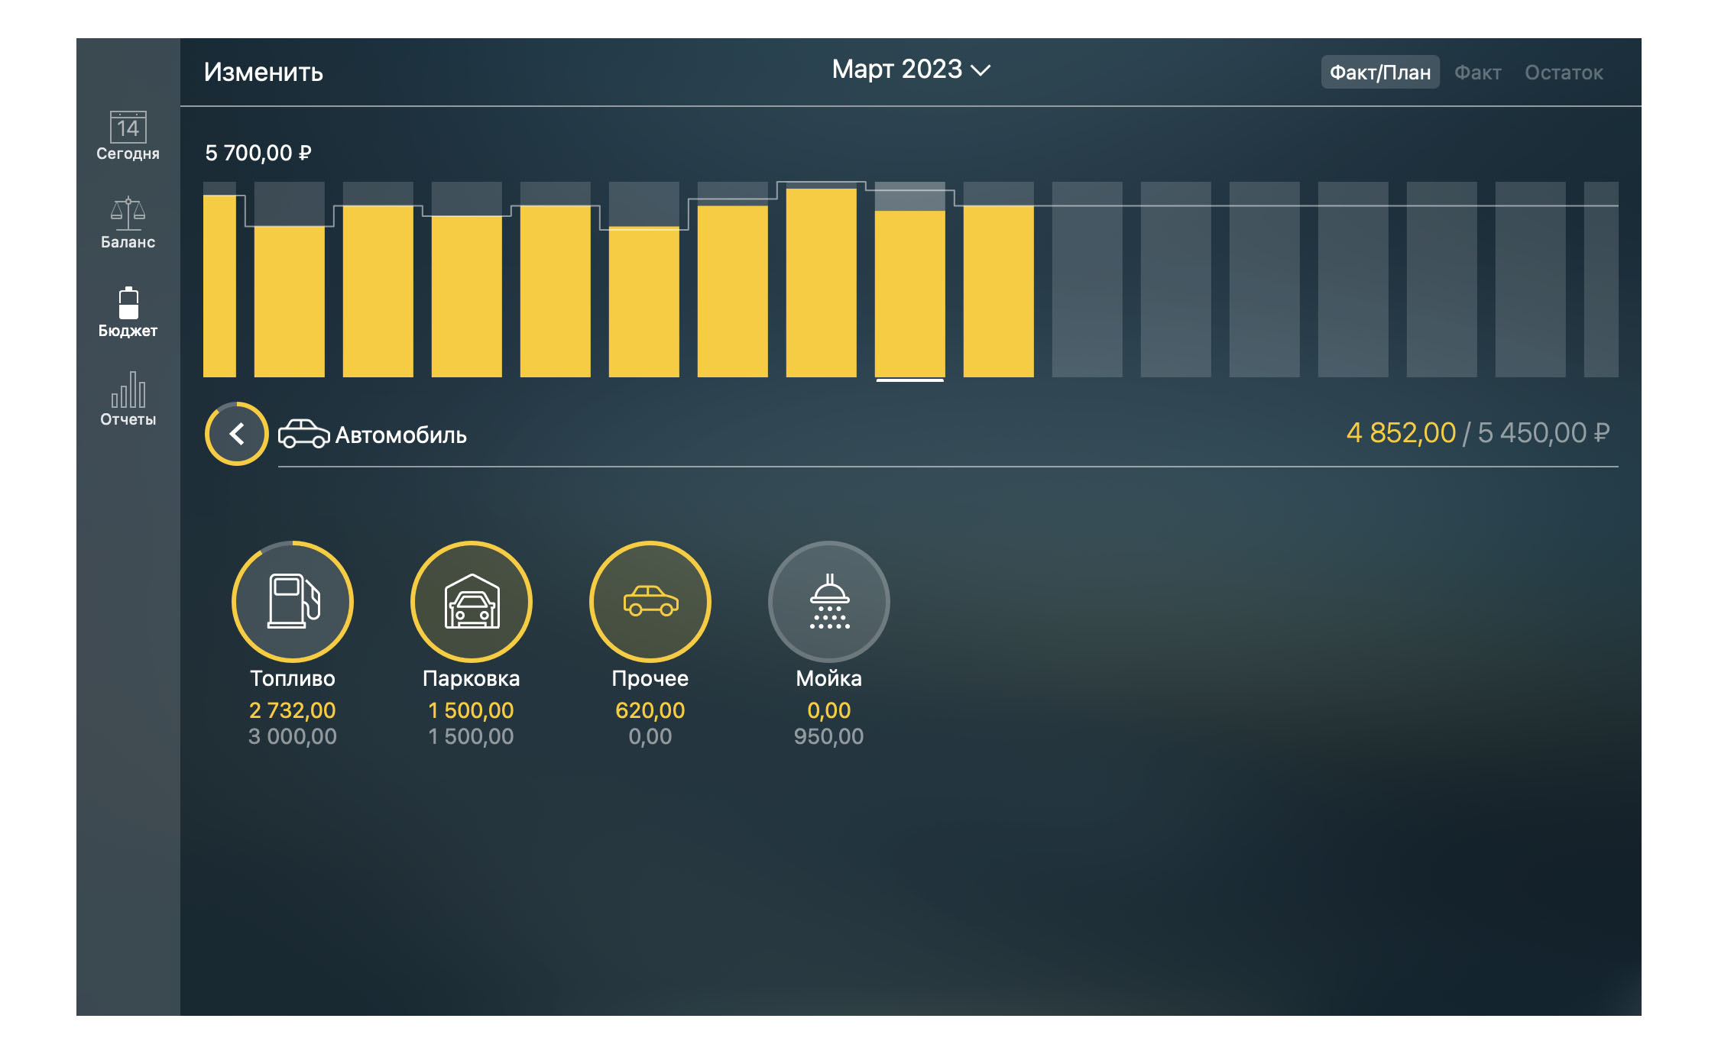Image resolution: width=1718 pixels, height=1054 pixels.
Task: Click Топливо planned amount 3 000,00
Action: click(293, 736)
